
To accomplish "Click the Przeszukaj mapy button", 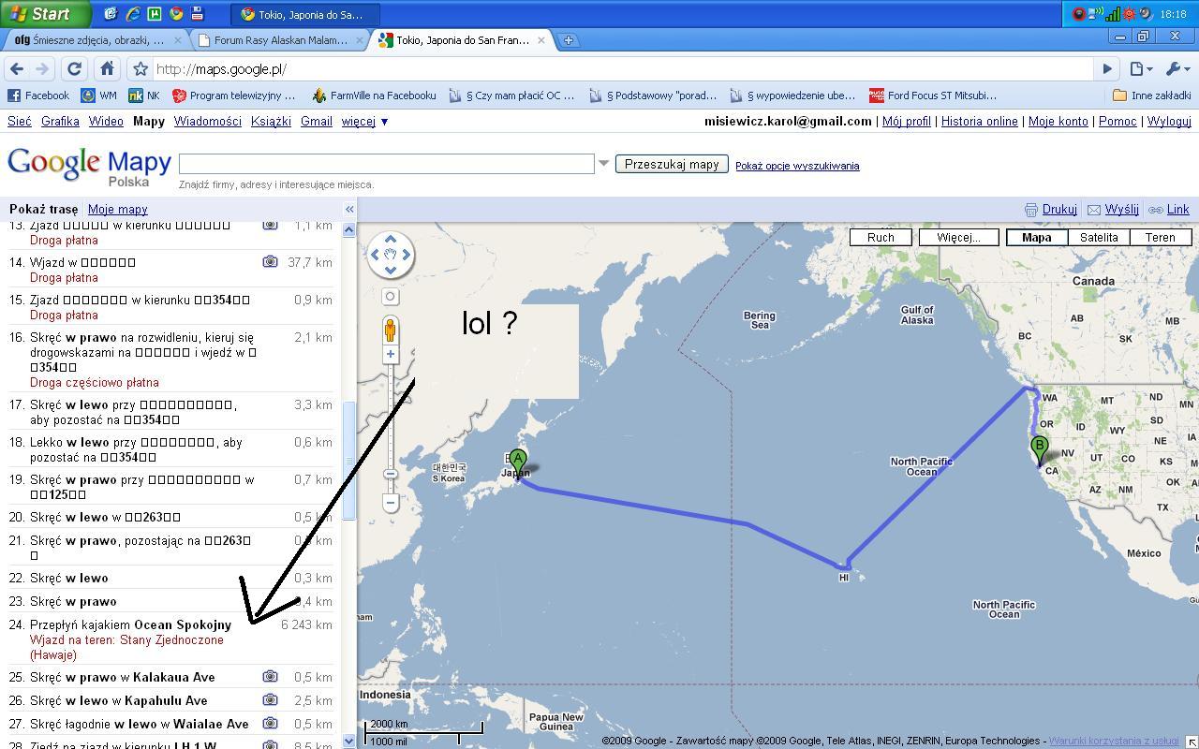I will tap(672, 164).
